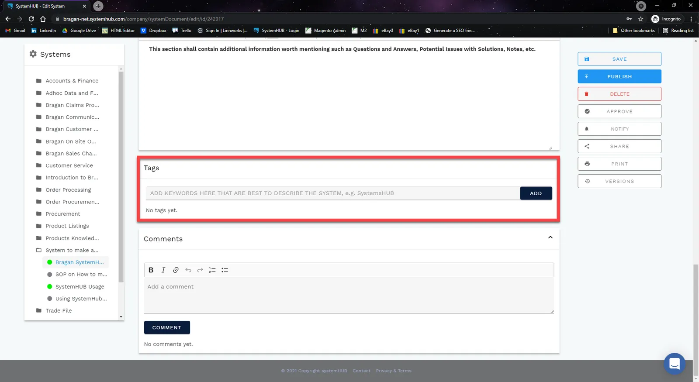Click the Notify button
The height and width of the screenshot is (382, 699).
619,129
